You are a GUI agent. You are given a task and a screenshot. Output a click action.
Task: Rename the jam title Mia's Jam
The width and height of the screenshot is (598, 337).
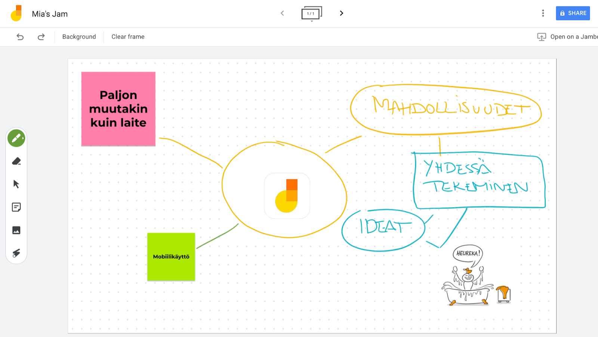click(50, 14)
